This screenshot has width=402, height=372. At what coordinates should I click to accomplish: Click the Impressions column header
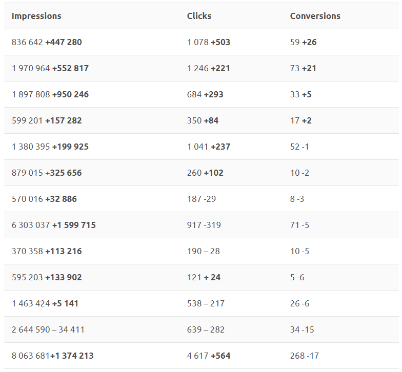click(x=36, y=16)
